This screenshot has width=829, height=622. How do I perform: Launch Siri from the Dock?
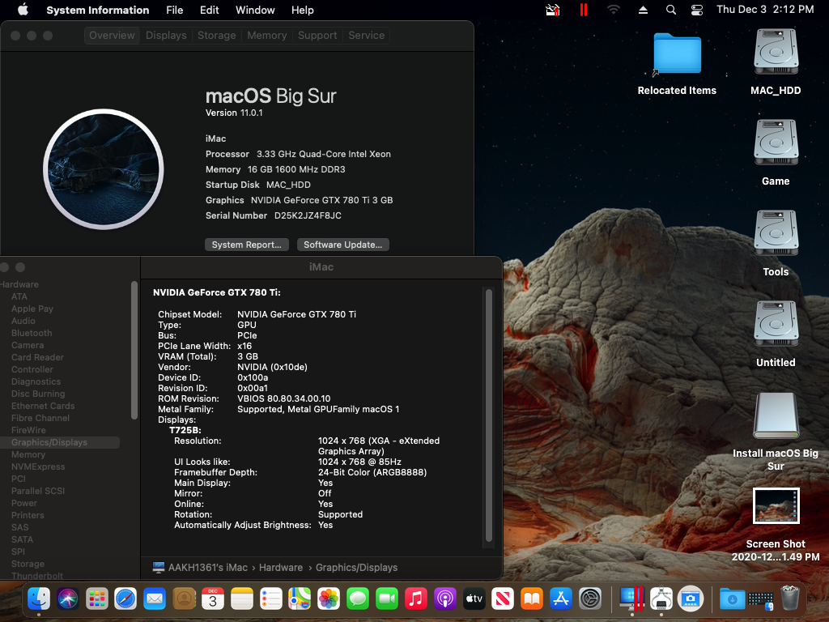68,599
